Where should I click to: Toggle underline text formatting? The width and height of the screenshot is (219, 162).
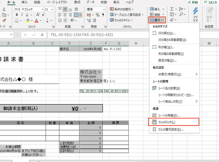27,15
